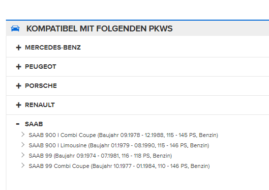Collapse SAAB using the minus icon
The image size is (269, 190).
pyautogui.click(x=18, y=124)
